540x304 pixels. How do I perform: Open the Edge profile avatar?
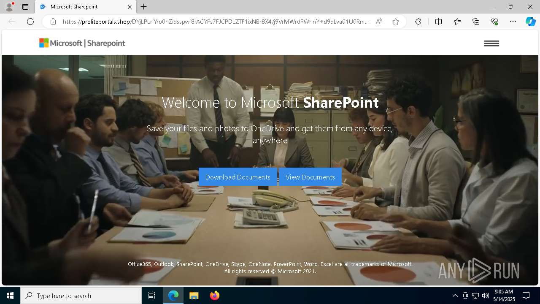(9, 7)
